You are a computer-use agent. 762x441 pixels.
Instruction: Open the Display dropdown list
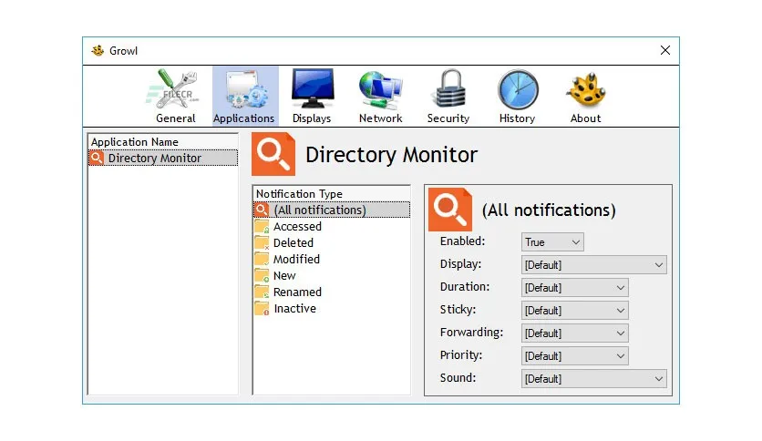coord(594,265)
